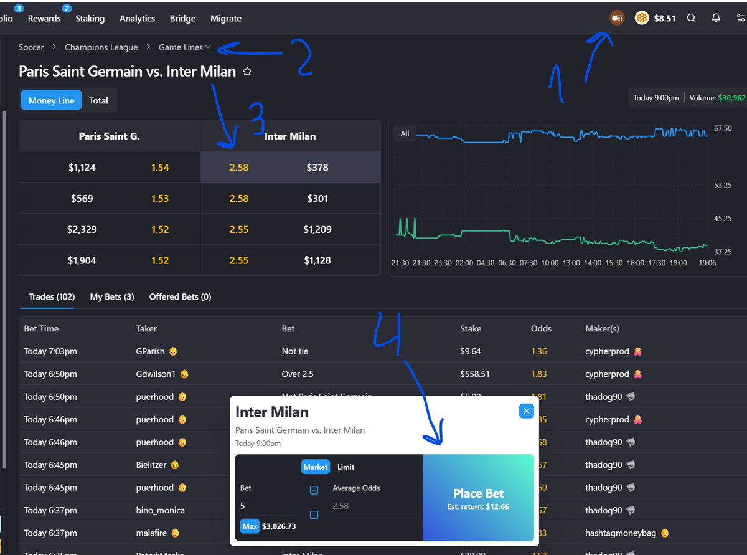Go to Champions League breadcrumb

click(x=101, y=47)
